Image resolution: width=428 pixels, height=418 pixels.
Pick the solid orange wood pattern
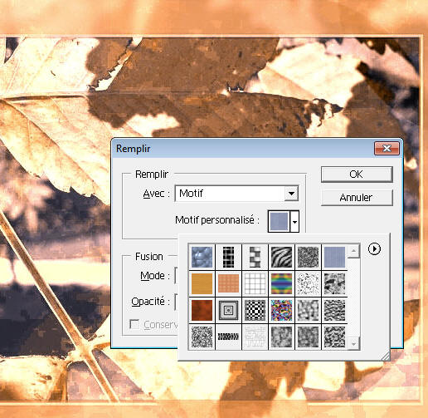pos(202,283)
